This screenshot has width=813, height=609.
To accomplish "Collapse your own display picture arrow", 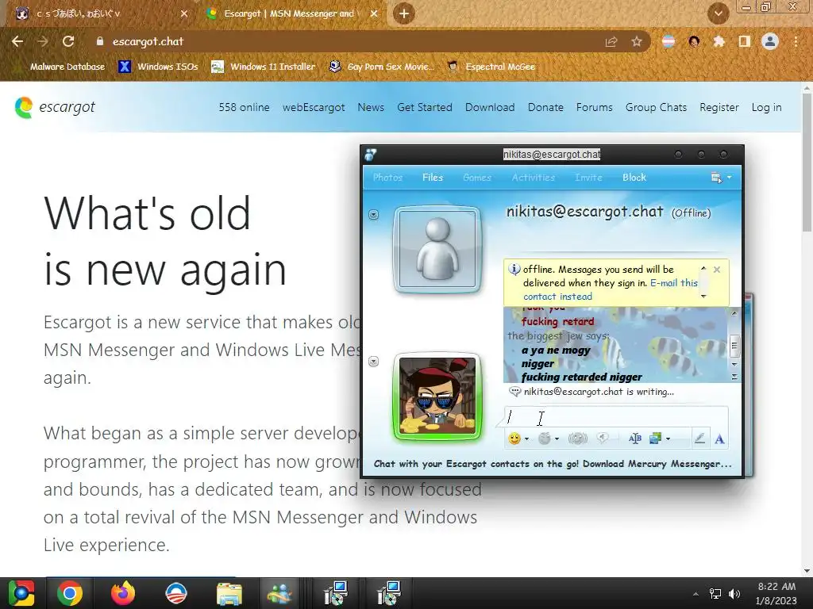I will 373,362.
